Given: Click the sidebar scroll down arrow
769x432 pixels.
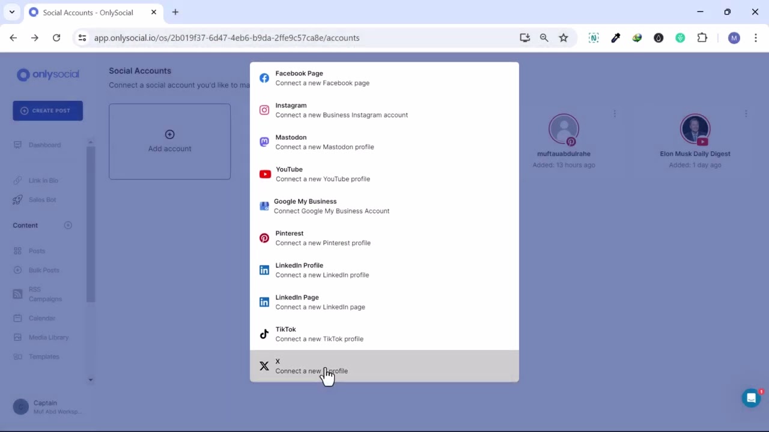Looking at the screenshot, I should click(91, 380).
